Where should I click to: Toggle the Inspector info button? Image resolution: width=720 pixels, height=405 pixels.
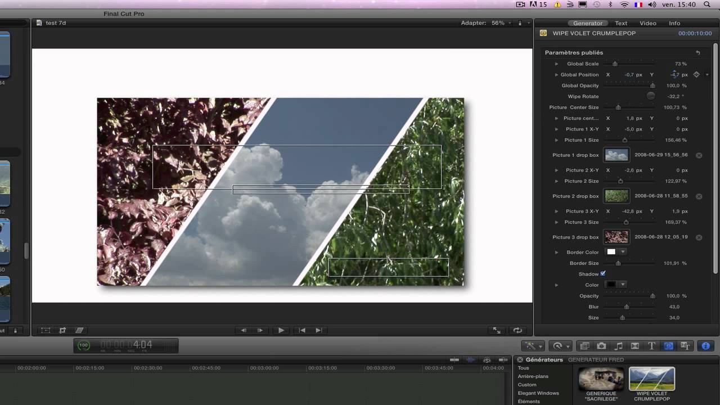click(706, 346)
